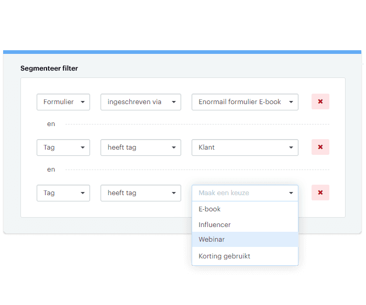
Task: Delete the third filter row with open dropdown
Action: 320,193
